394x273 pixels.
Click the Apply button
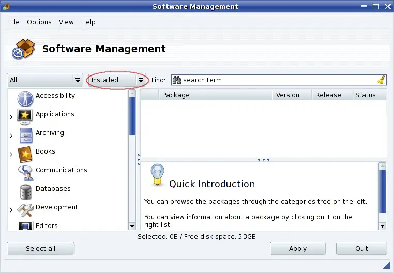point(298,248)
